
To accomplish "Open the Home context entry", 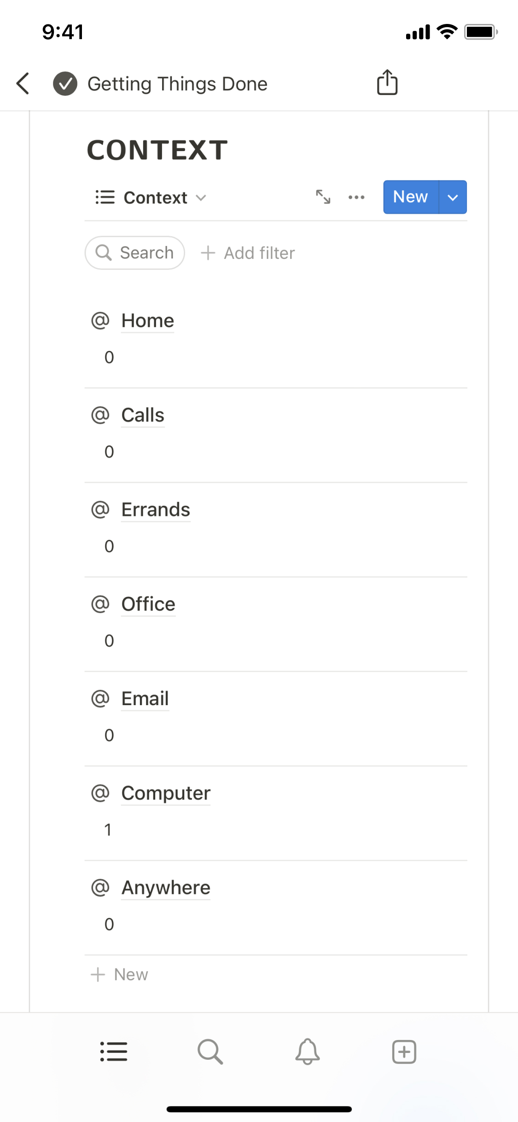I will pos(147,321).
